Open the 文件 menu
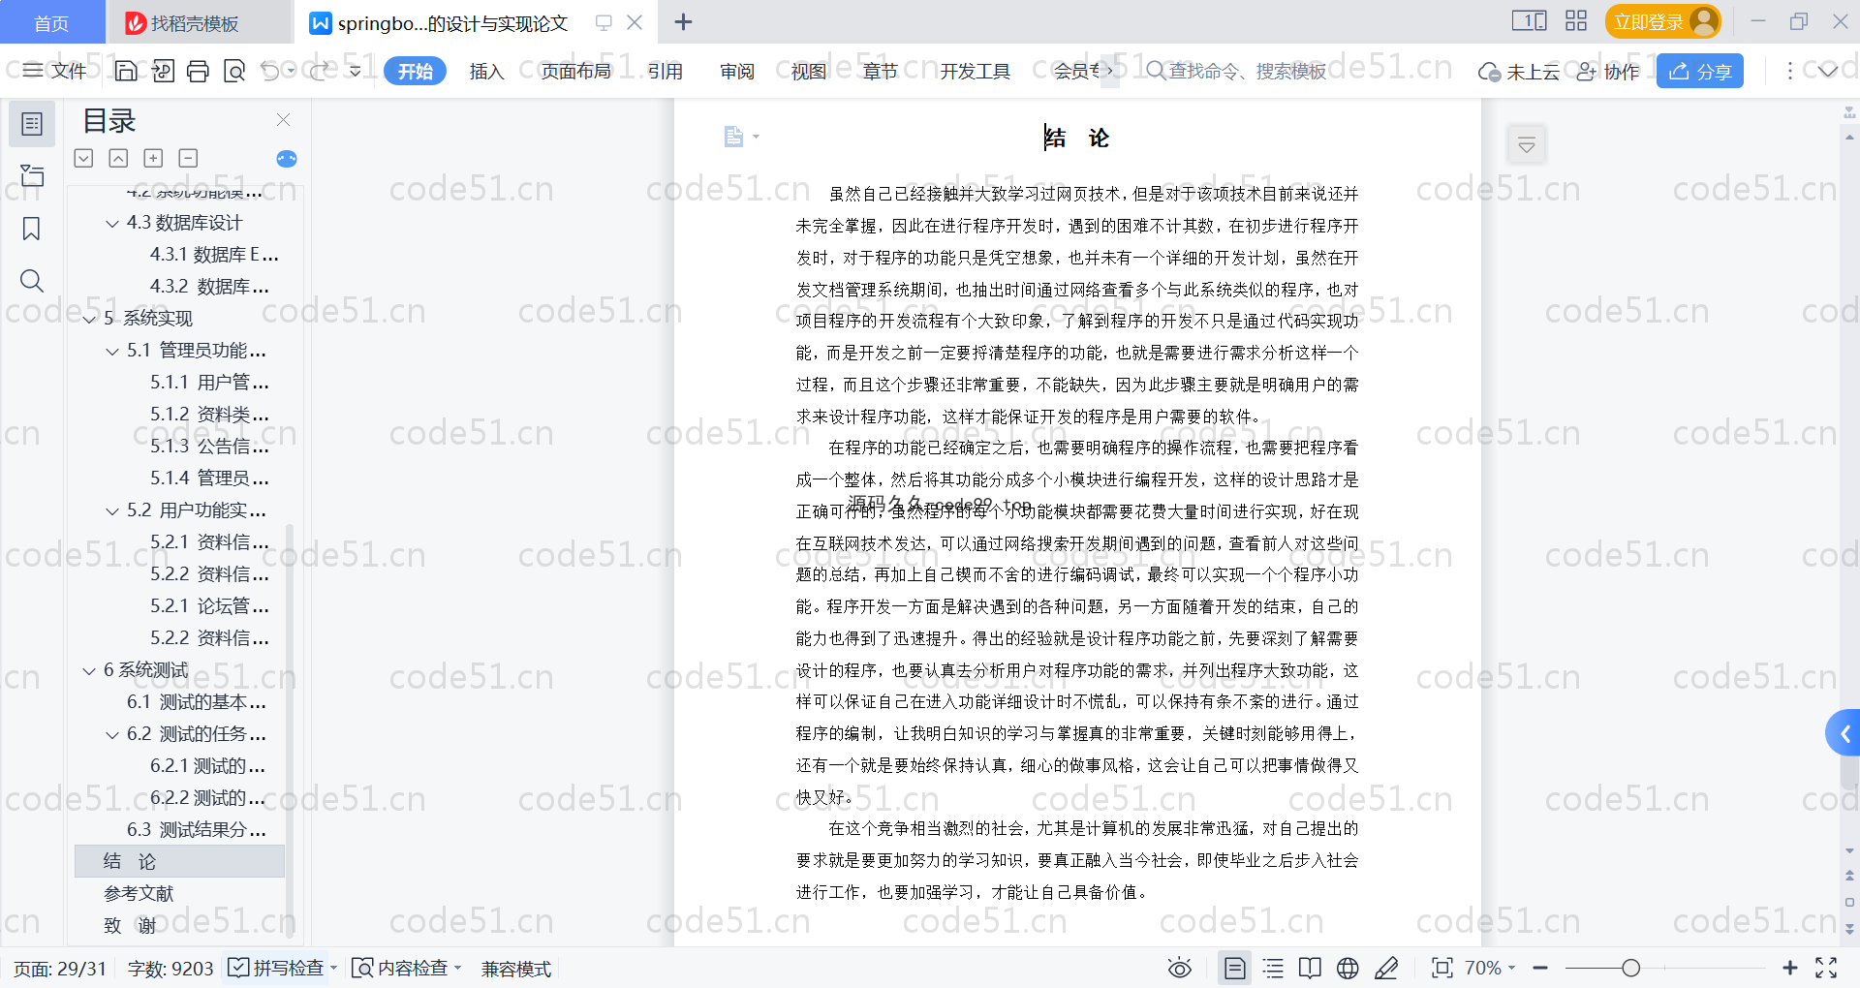The width and height of the screenshot is (1860, 988). tap(55, 71)
